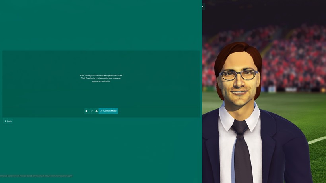Open the community.sigames.com beta report link
The height and width of the screenshot is (183, 326).
coord(58,176)
